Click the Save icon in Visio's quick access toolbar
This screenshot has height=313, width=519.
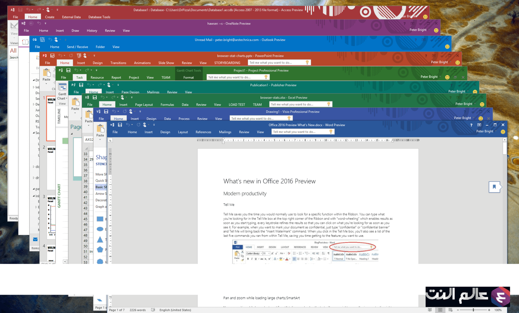106,112
